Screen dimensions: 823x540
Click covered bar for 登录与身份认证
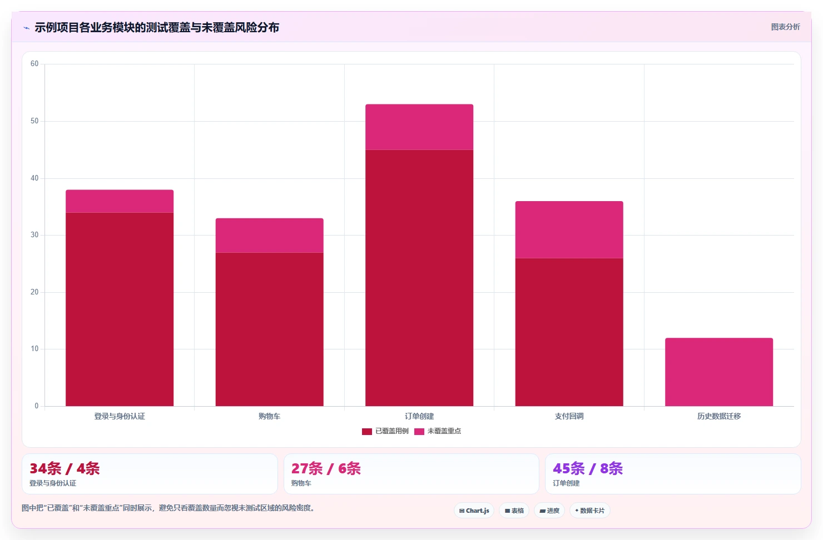point(120,309)
